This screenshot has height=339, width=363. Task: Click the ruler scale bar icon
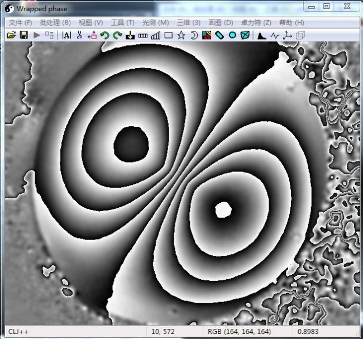(x=143, y=35)
